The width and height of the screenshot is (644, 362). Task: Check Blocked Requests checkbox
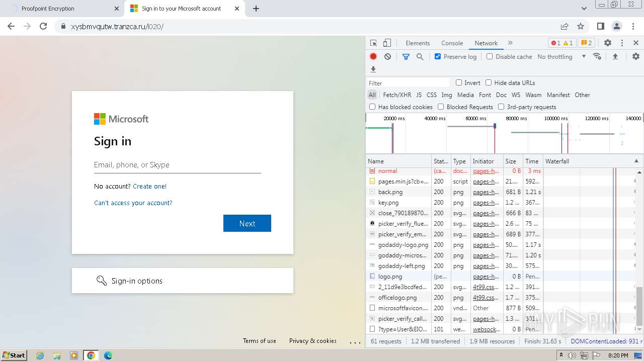click(441, 107)
